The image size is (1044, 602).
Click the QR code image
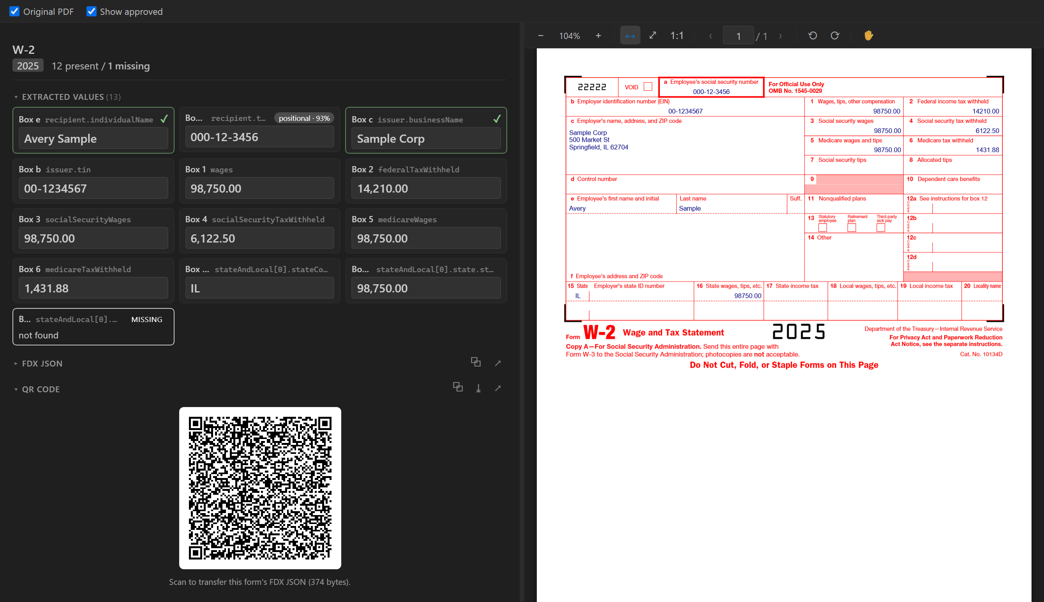pos(260,488)
